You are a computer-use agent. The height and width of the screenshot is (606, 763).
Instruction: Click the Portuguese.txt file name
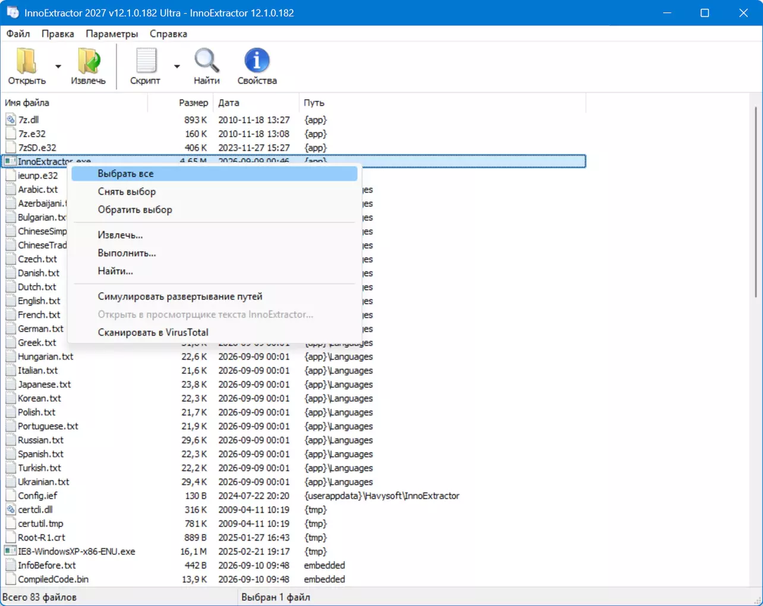[48, 426]
